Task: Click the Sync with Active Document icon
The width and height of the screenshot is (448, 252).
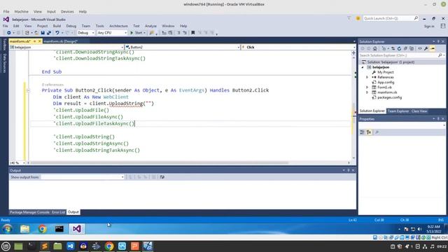Action: point(393,48)
